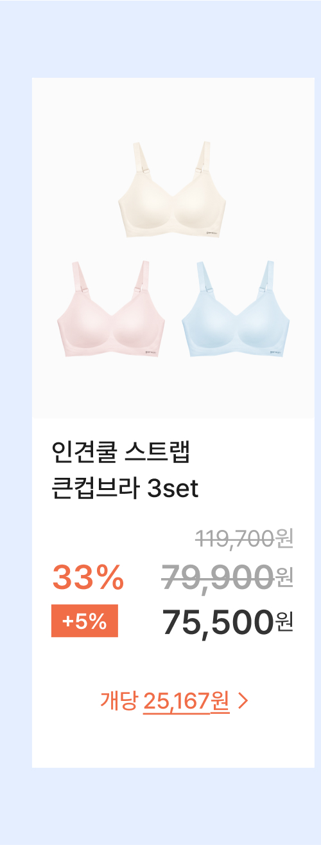Click the strikethrough 79,900원 price
Image resolution: width=321 pixels, height=845 pixels.
point(228,576)
